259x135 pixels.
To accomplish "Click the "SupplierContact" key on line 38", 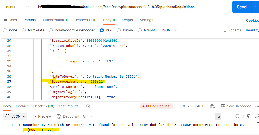I will coord(65,87).
